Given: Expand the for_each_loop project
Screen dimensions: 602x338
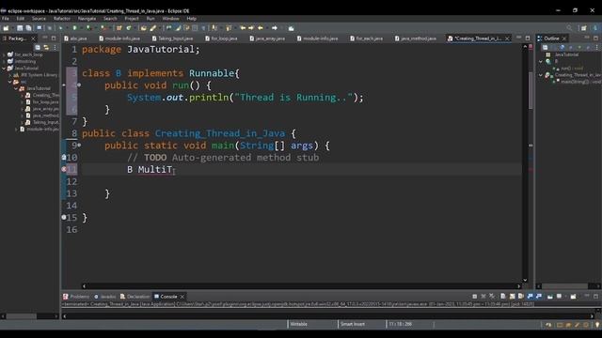Looking at the screenshot, I should (x=4, y=54).
